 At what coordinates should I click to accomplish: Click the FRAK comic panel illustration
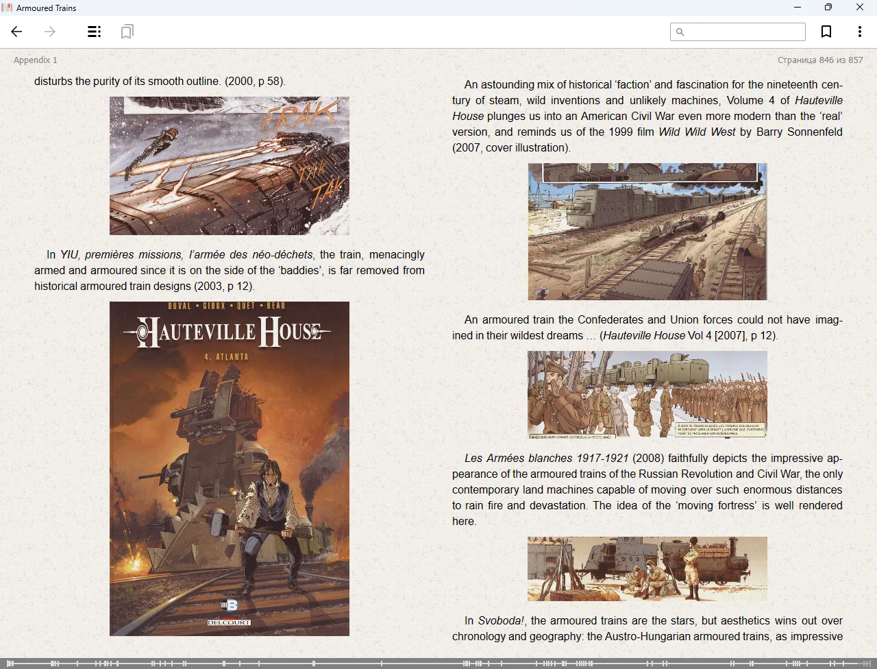point(230,166)
